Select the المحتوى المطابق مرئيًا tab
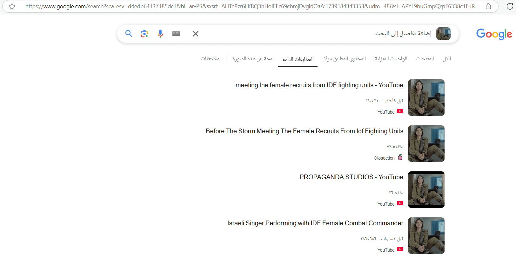The image size is (516, 258). click(344, 59)
